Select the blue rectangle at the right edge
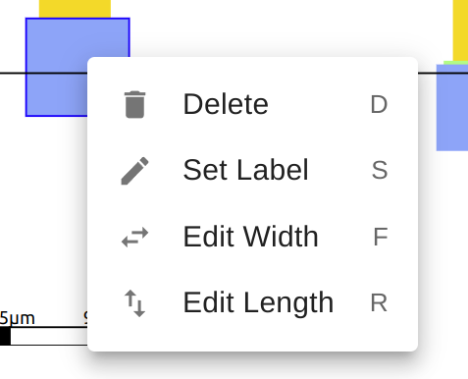This screenshot has width=468, height=379. pos(452,108)
